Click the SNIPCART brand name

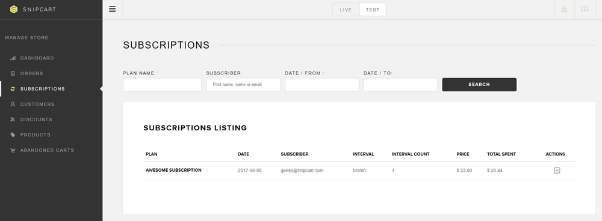(x=39, y=10)
